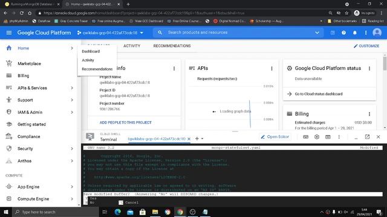Open the header three-dot settings menu
387x217 pixels.
click(x=366, y=33)
